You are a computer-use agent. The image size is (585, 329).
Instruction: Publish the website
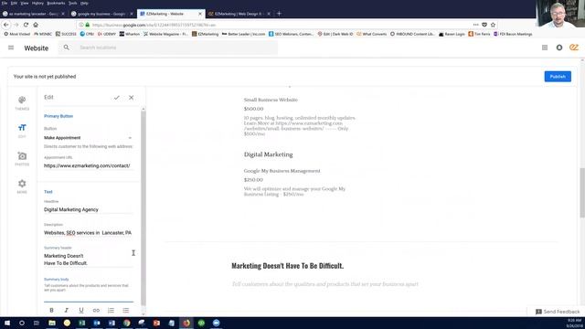point(558,77)
